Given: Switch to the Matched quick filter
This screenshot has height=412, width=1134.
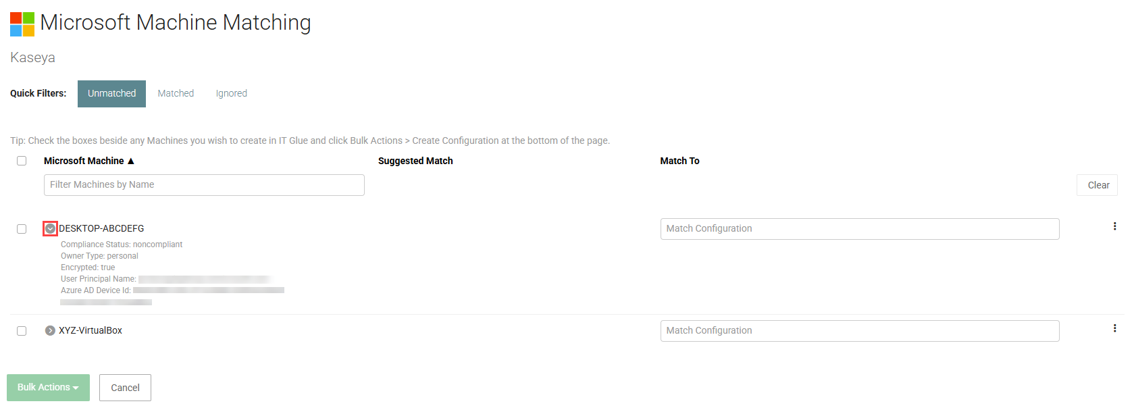Looking at the screenshot, I should [176, 93].
